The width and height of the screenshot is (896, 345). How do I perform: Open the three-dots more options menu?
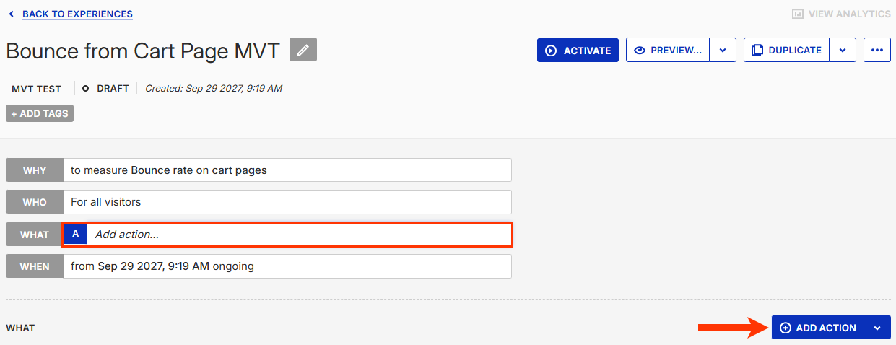[x=877, y=51]
